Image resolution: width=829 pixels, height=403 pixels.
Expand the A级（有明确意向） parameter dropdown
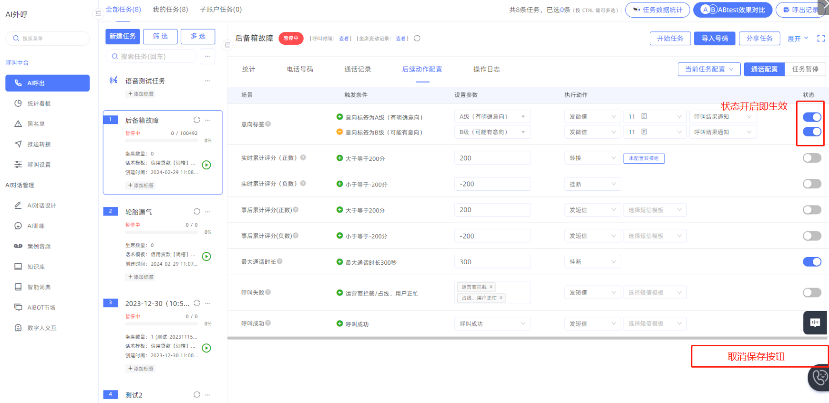492,117
